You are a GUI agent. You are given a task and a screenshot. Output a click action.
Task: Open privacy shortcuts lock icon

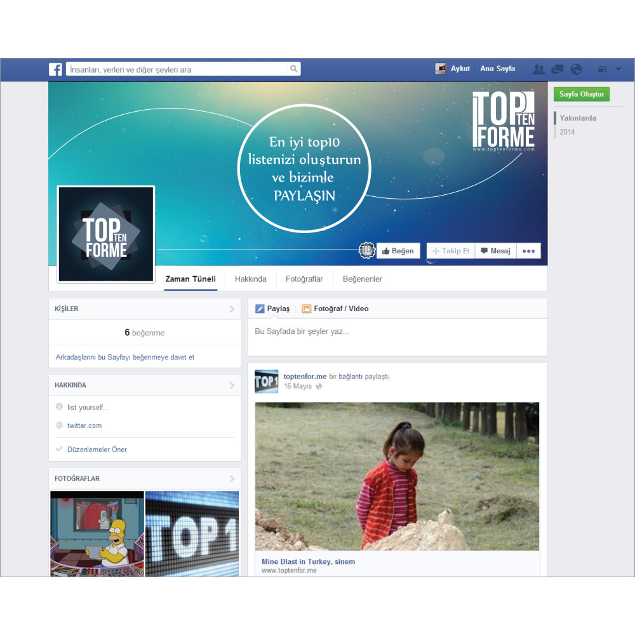(x=603, y=69)
